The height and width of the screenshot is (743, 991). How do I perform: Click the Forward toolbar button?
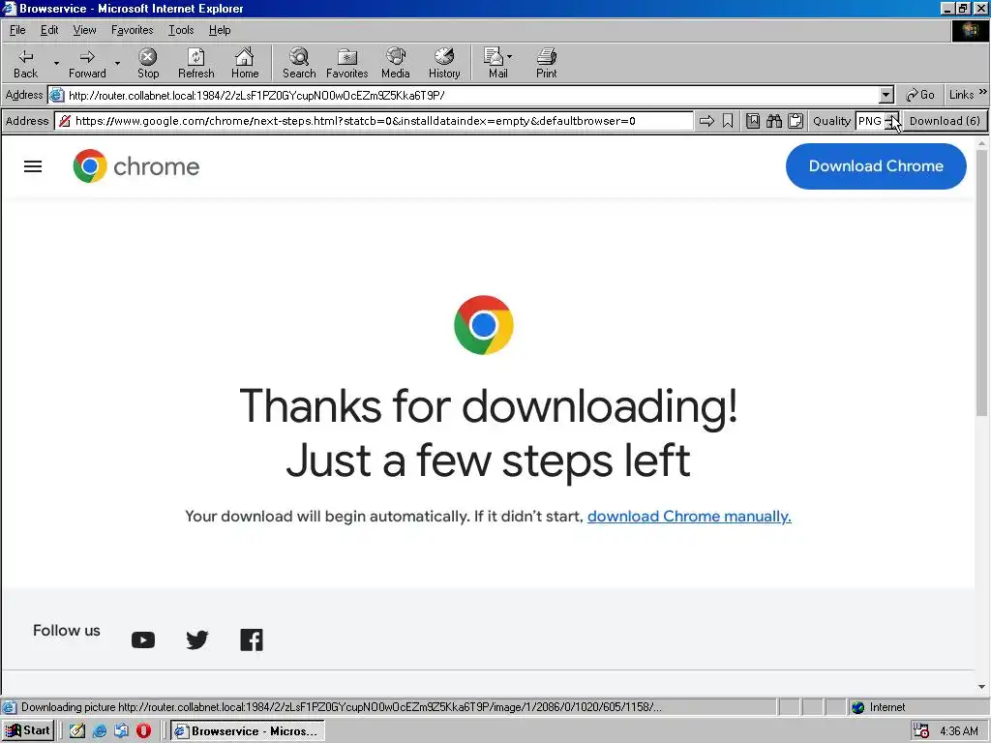(x=87, y=63)
